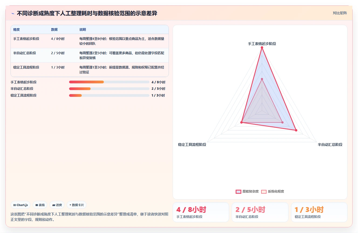Click the 2 / 5小时 table cell
358x233 pixels.
coord(58,53)
